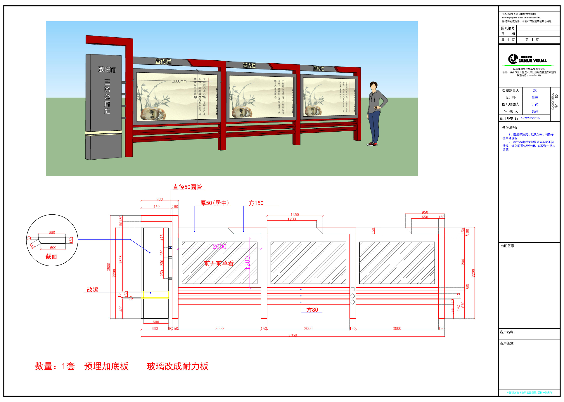Click the empty 图纸编号 drawing number field

(x=538, y=28)
